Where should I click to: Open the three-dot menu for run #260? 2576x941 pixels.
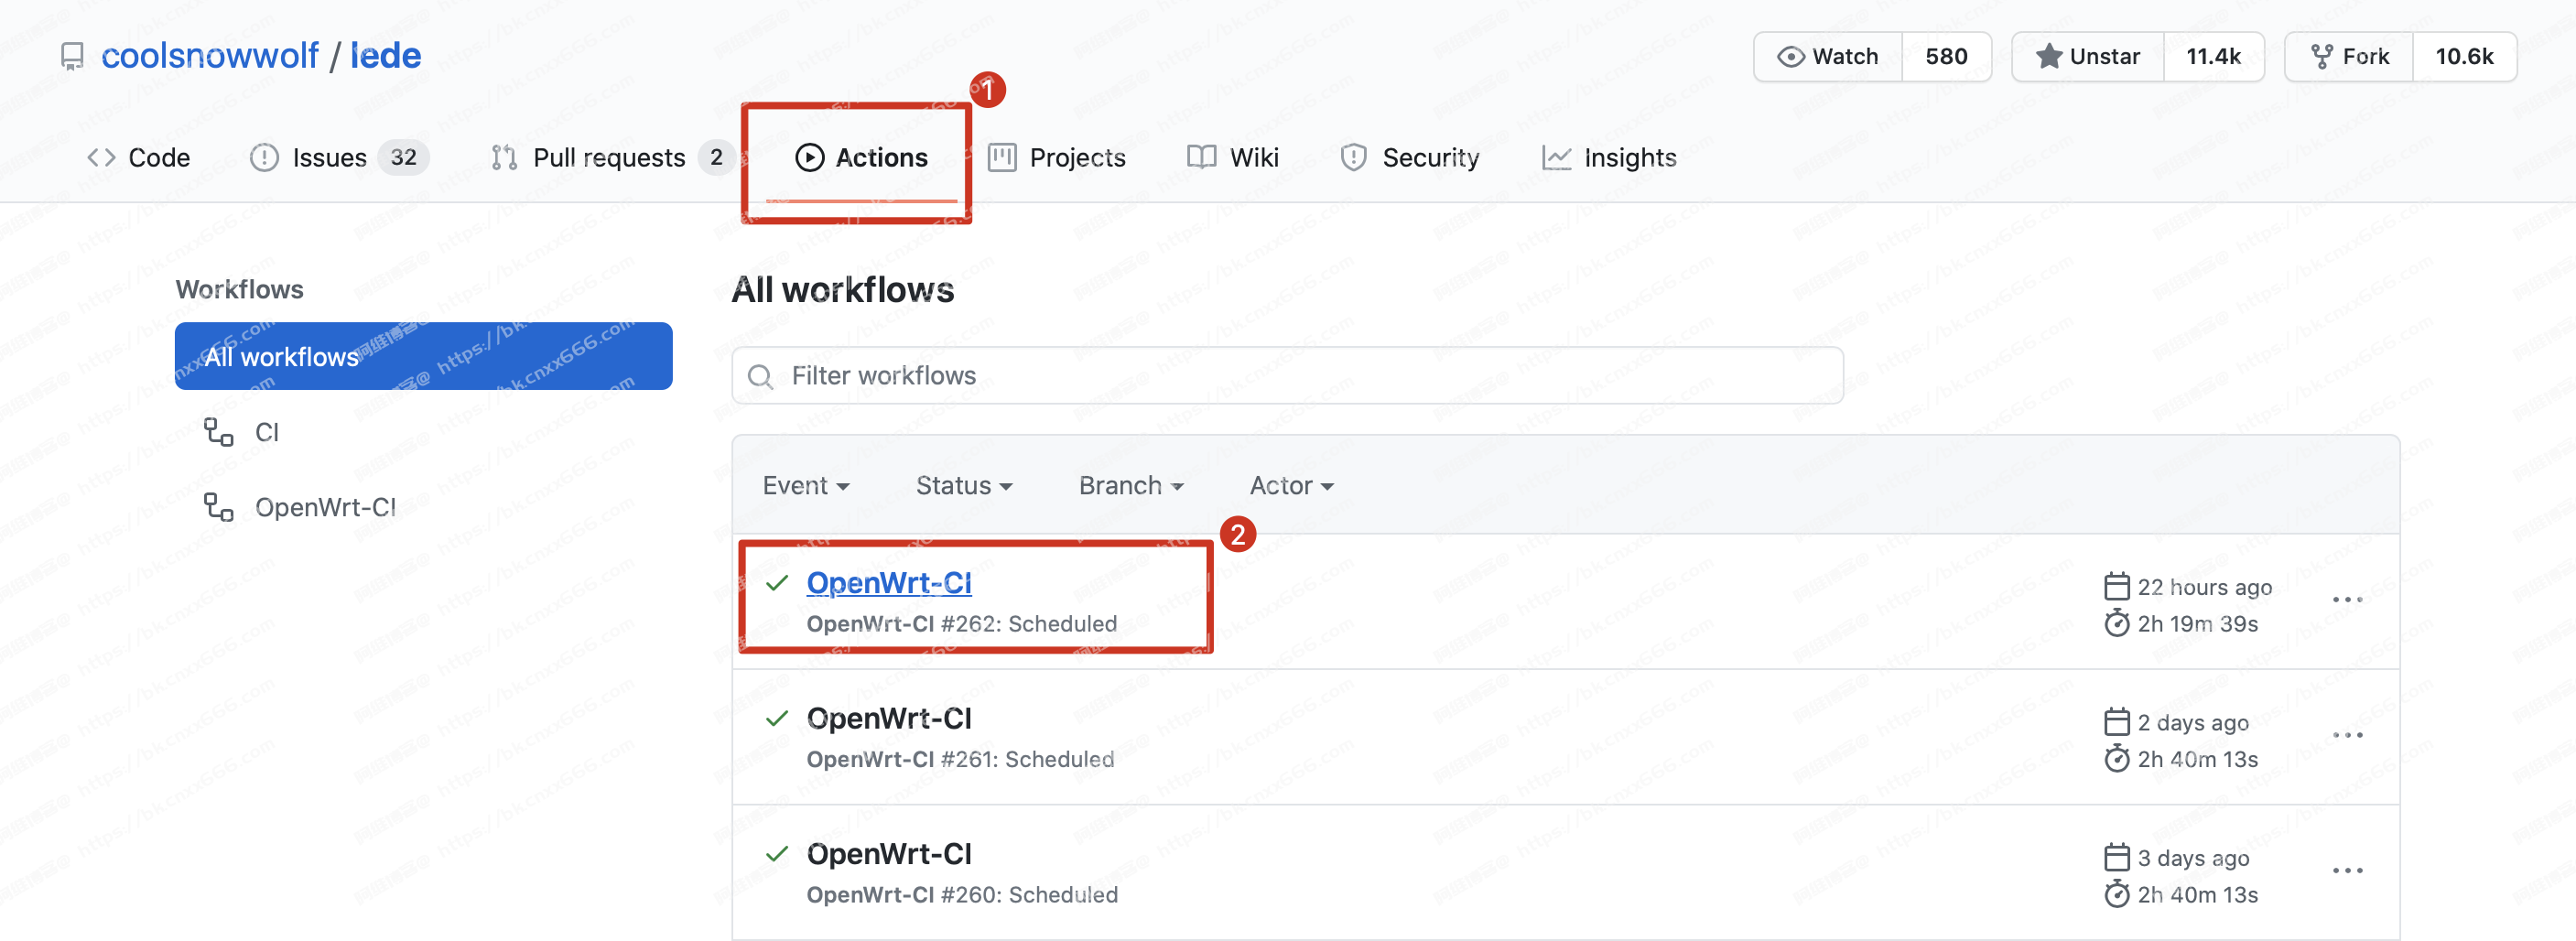2347,871
